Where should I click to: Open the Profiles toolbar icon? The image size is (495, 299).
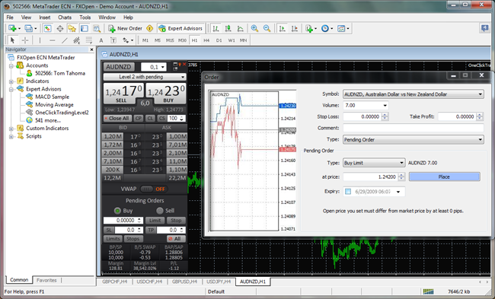coord(29,28)
